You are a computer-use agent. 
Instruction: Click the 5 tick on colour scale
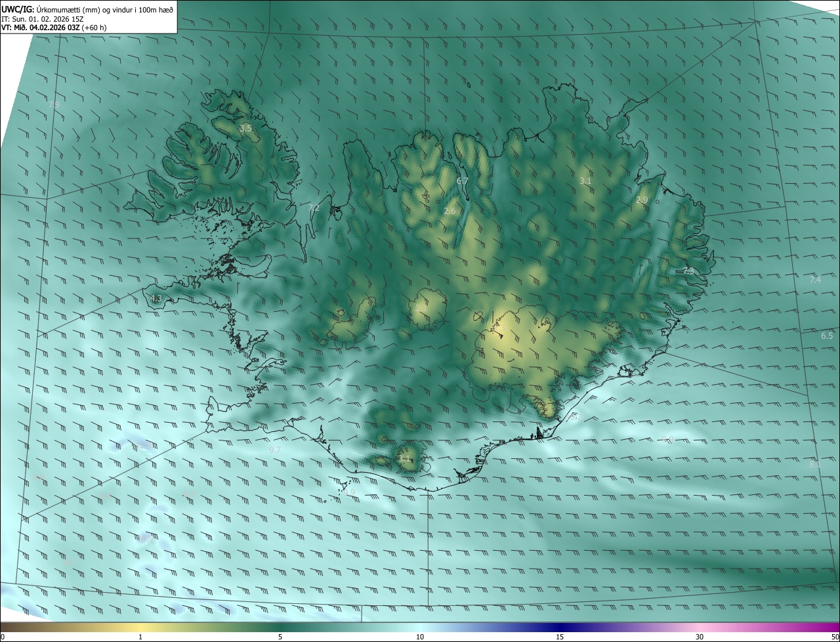(280, 637)
